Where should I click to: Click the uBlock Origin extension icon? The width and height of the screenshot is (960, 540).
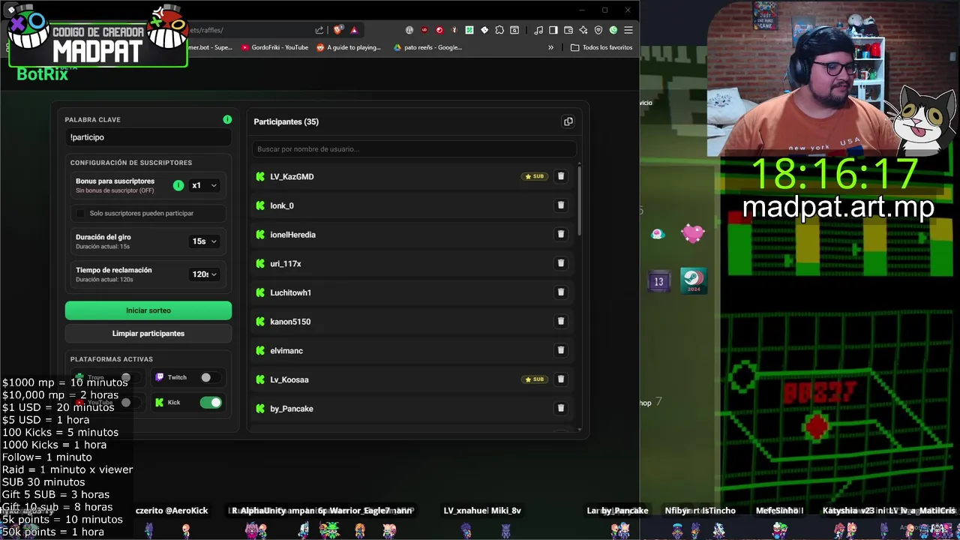(424, 30)
